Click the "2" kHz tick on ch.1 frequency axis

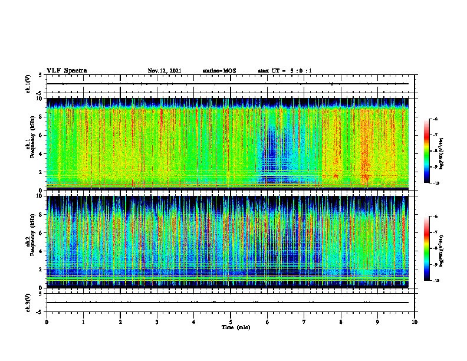(42, 172)
